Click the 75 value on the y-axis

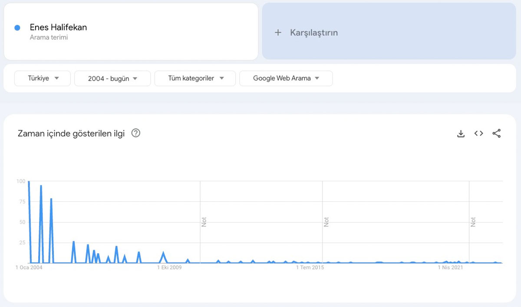22,202
